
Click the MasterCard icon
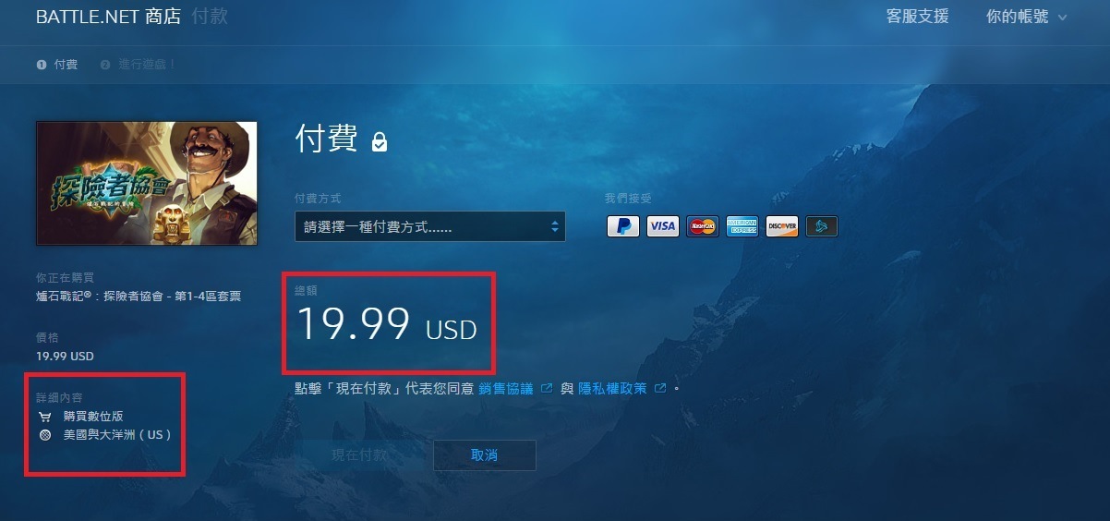click(x=703, y=226)
